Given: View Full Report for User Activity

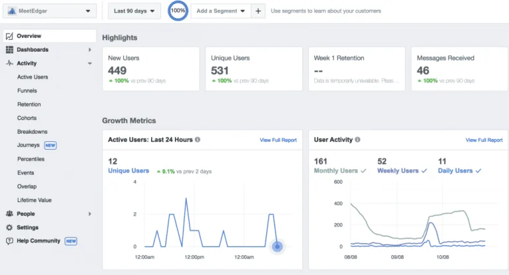Looking at the screenshot, I should [x=484, y=140].
